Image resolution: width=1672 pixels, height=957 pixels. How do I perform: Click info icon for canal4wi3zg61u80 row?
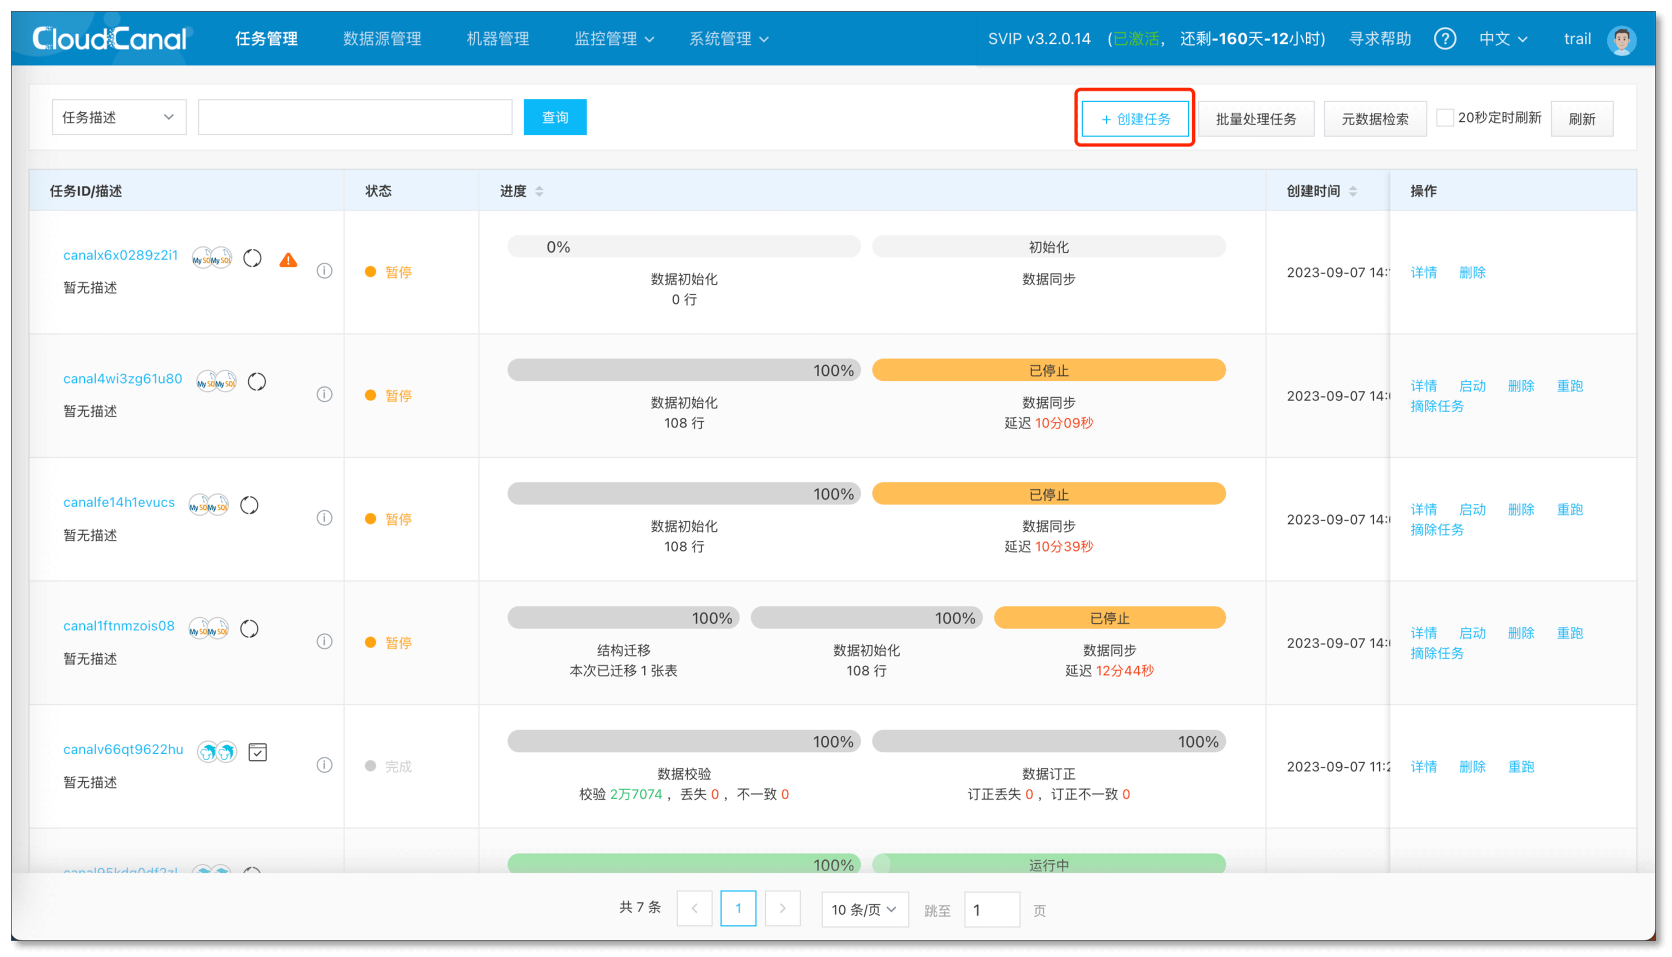(x=324, y=394)
